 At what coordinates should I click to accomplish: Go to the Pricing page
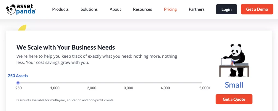[x=170, y=9]
